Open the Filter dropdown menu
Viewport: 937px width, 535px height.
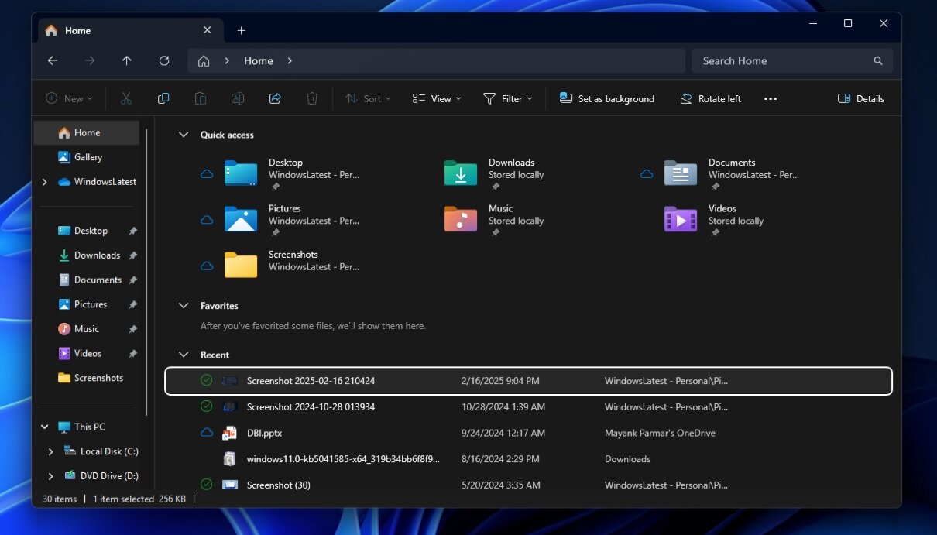click(508, 98)
